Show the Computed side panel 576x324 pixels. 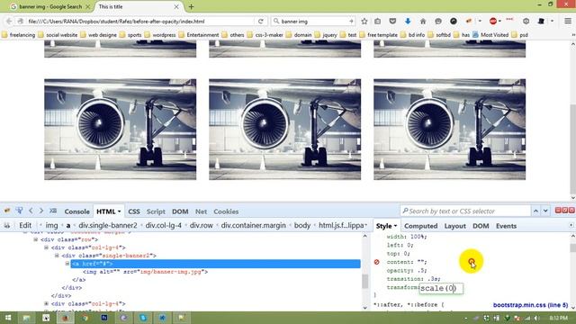click(420, 226)
